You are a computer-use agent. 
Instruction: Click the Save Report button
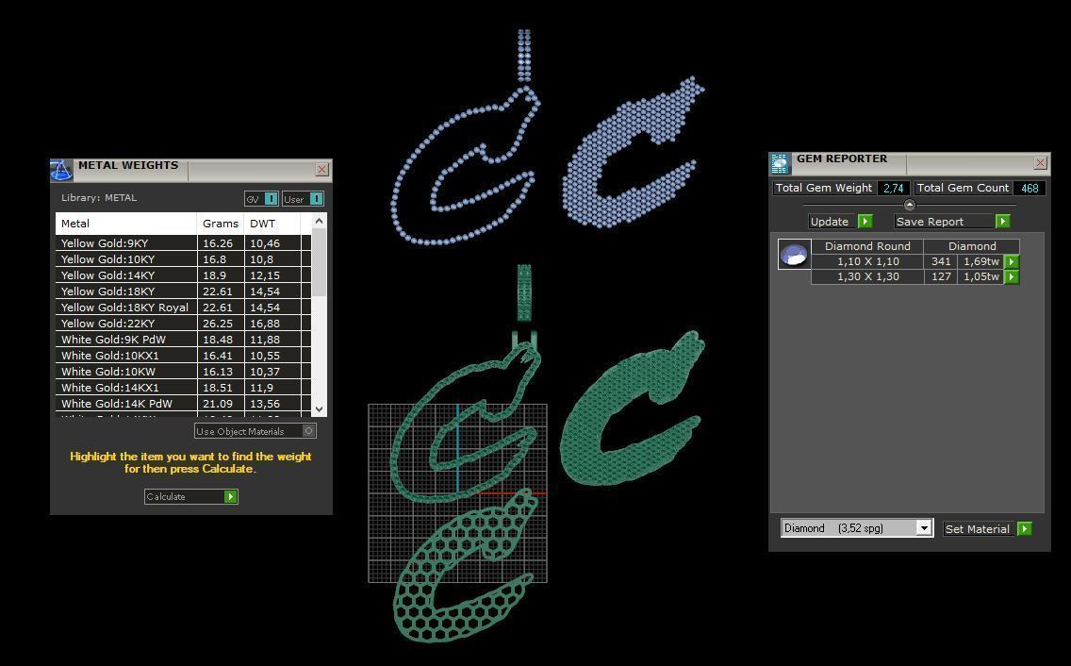pos(952,222)
